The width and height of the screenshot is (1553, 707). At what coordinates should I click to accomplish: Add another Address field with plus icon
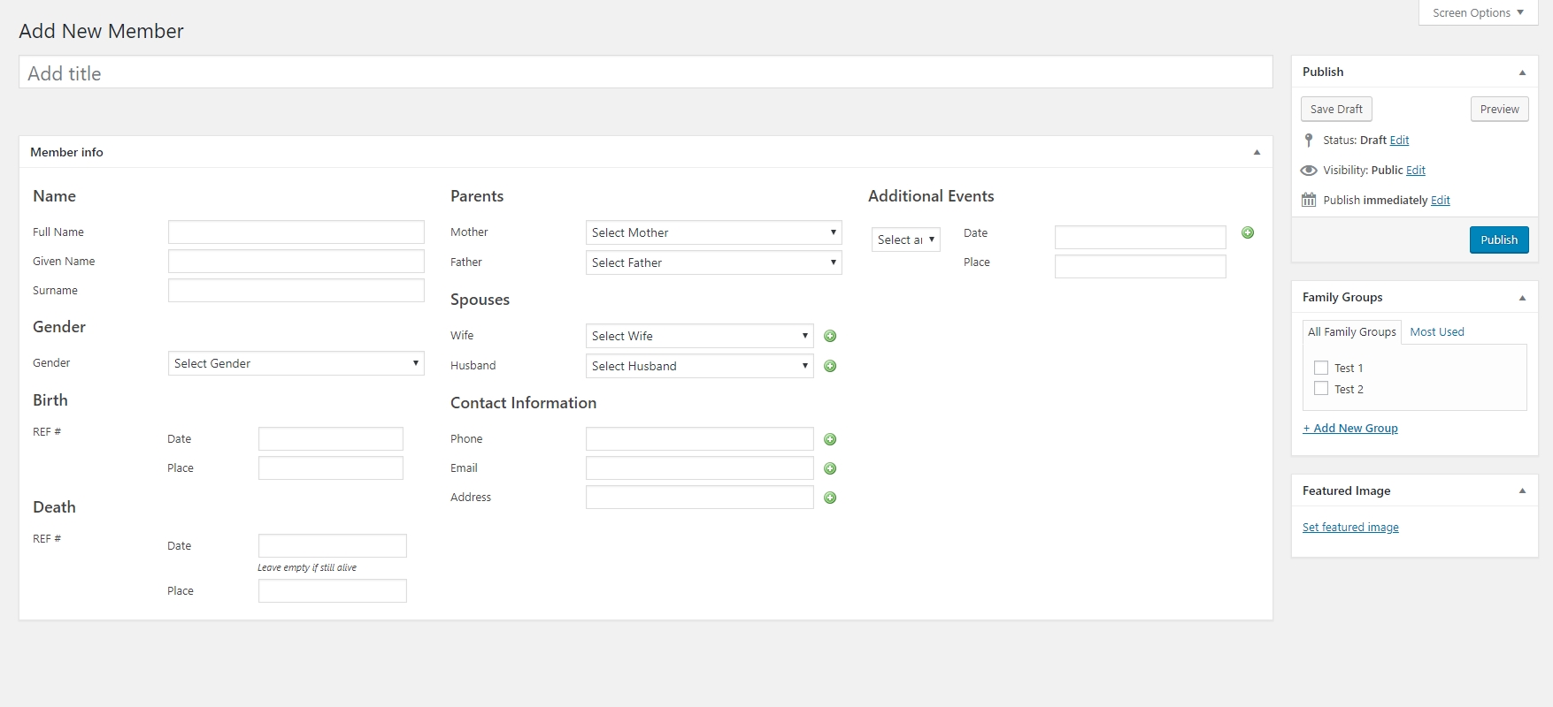[x=830, y=498]
